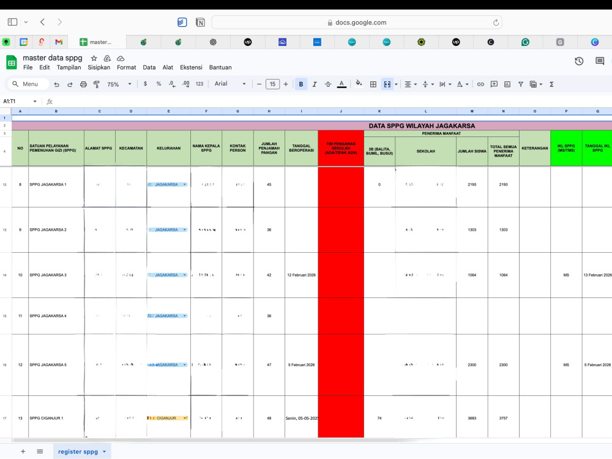Open version history clock icon
The height and width of the screenshot is (459, 612).
(579, 61)
